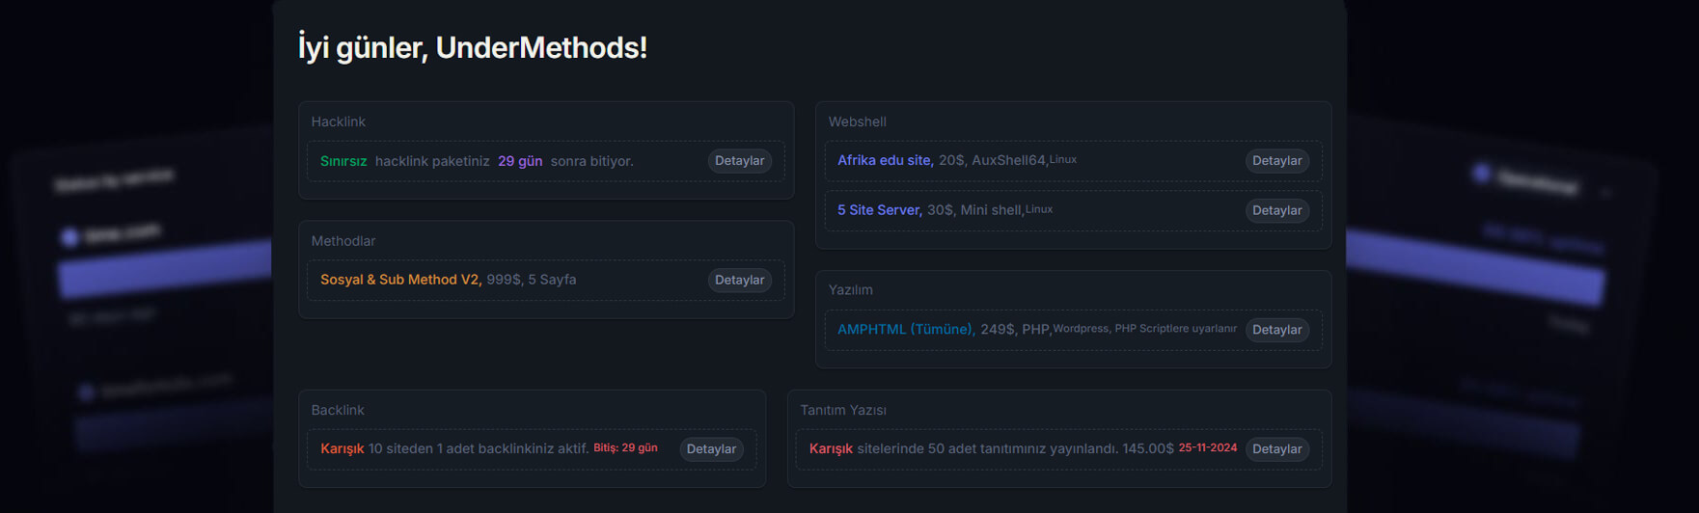Click the Yazılım section heading
The width and height of the screenshot is (1699, 513).
coord(850,289)
